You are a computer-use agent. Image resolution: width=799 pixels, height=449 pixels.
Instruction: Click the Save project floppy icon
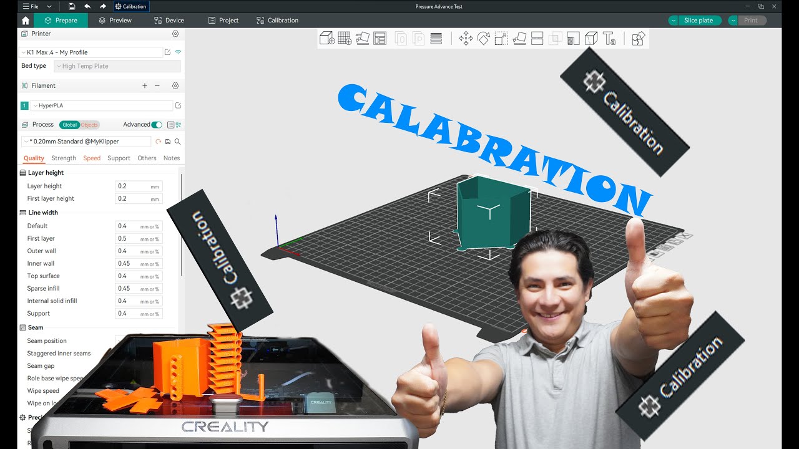pyautogui.click(x=72, y=6)
